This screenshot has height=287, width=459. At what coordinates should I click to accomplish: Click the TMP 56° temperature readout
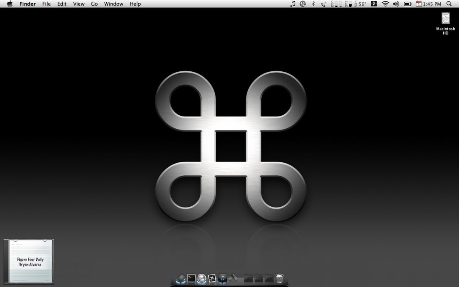tap(360, 4)
